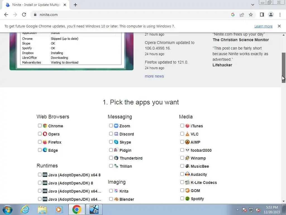286x215 pixels.
Task: Click the Skype icon under Messaging
Action: coord(116,142)
